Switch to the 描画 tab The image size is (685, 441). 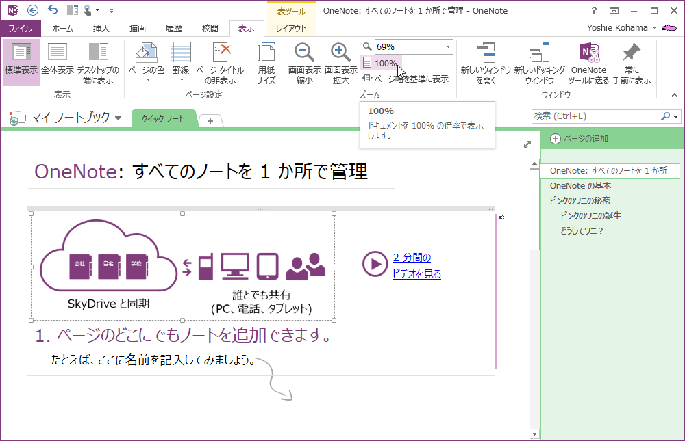pyautogui.click(x=137, y=28)
